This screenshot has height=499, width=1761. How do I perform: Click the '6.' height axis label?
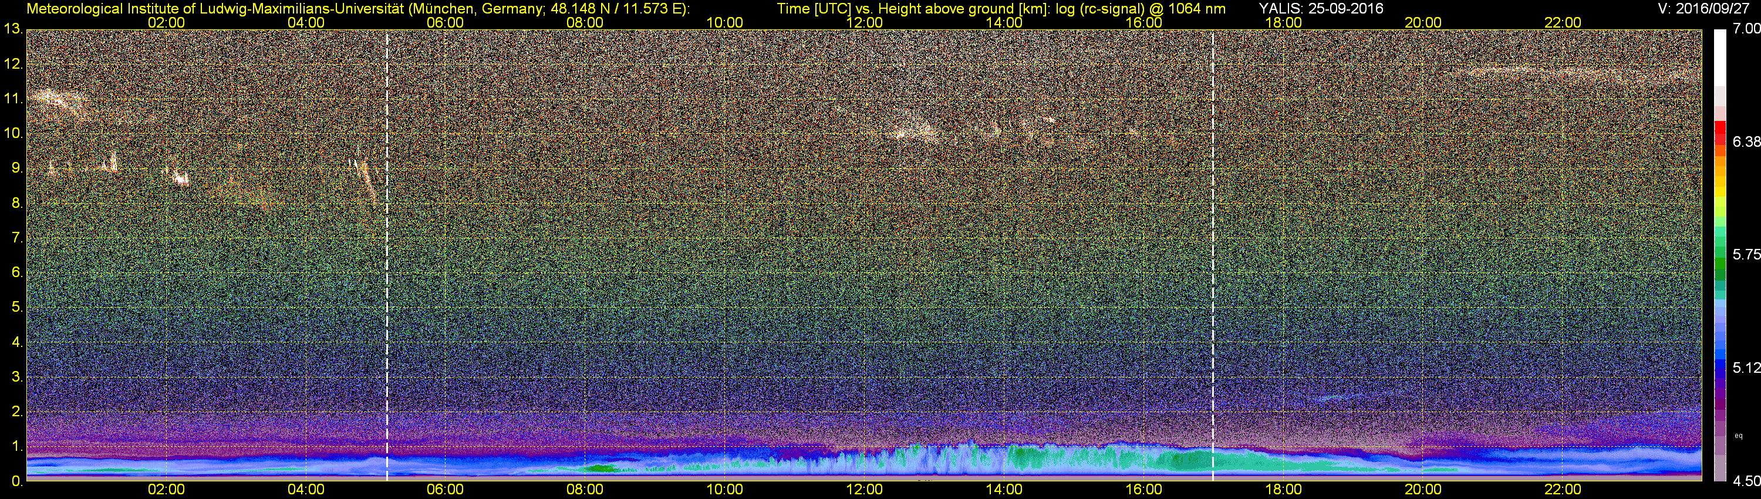pyautogui.click(x=17, y=273)
